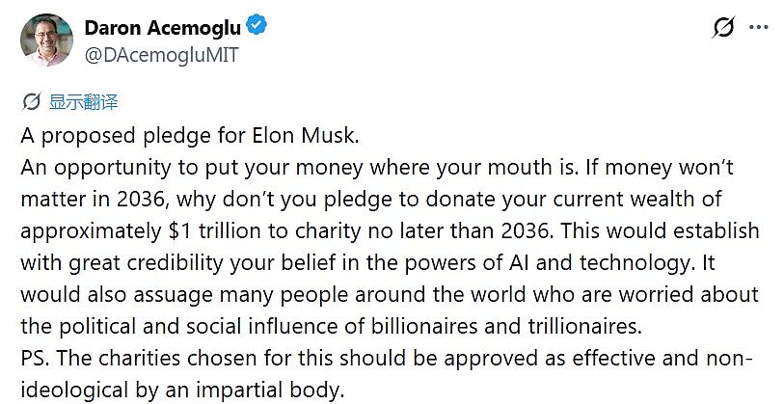Image resolution: width=784 pixels, height=404 pixels.
Task: Click the Daron Acemoglu display name
Action: [163, 27]
